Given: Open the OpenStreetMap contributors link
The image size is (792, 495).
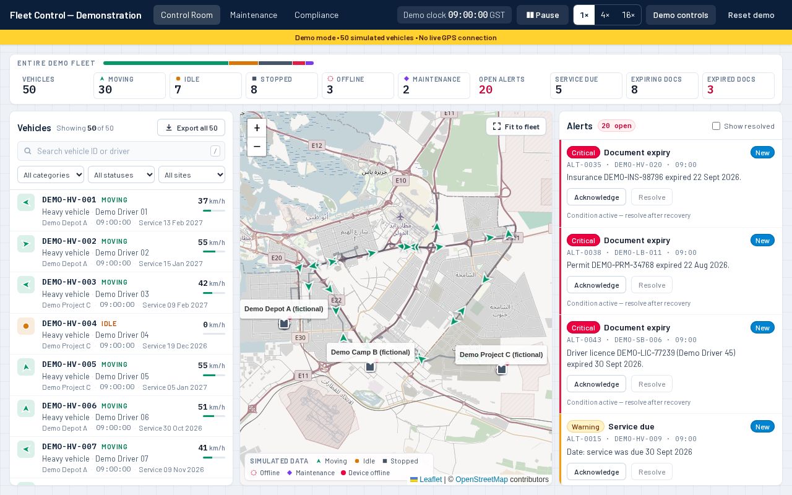Looking at the screenshot, I should [481, 480].
